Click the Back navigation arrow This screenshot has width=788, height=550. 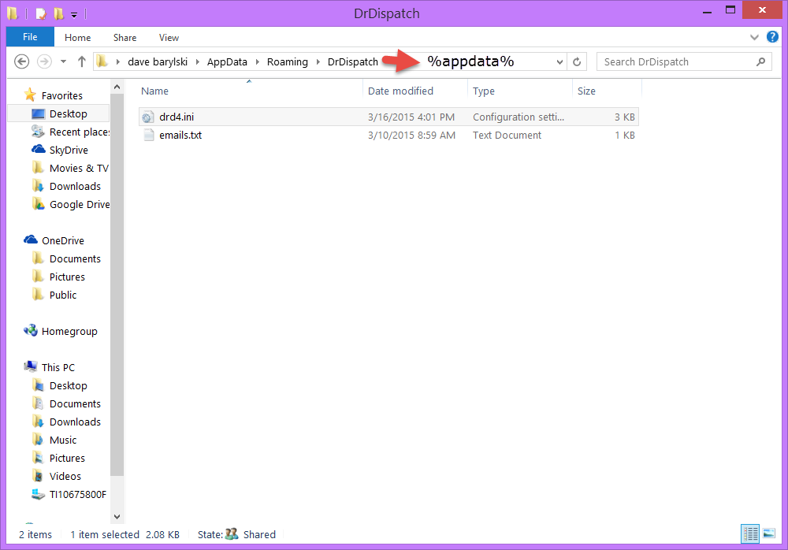21,61
